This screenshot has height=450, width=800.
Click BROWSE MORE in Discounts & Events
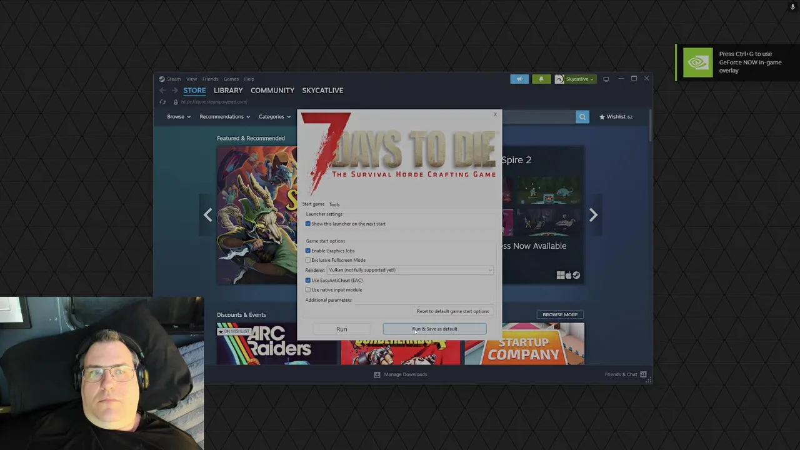pos(560,314)
